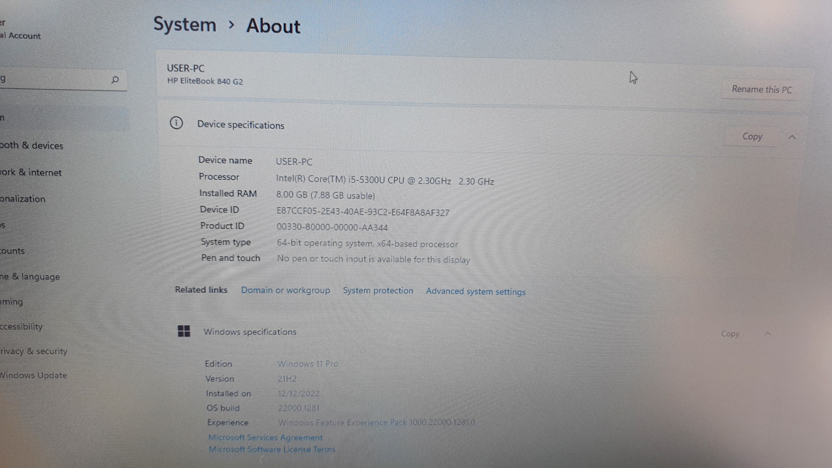832x468 pixels.
Task: Open the Microsoft Services Agreement link
Action: click(265, 438)
